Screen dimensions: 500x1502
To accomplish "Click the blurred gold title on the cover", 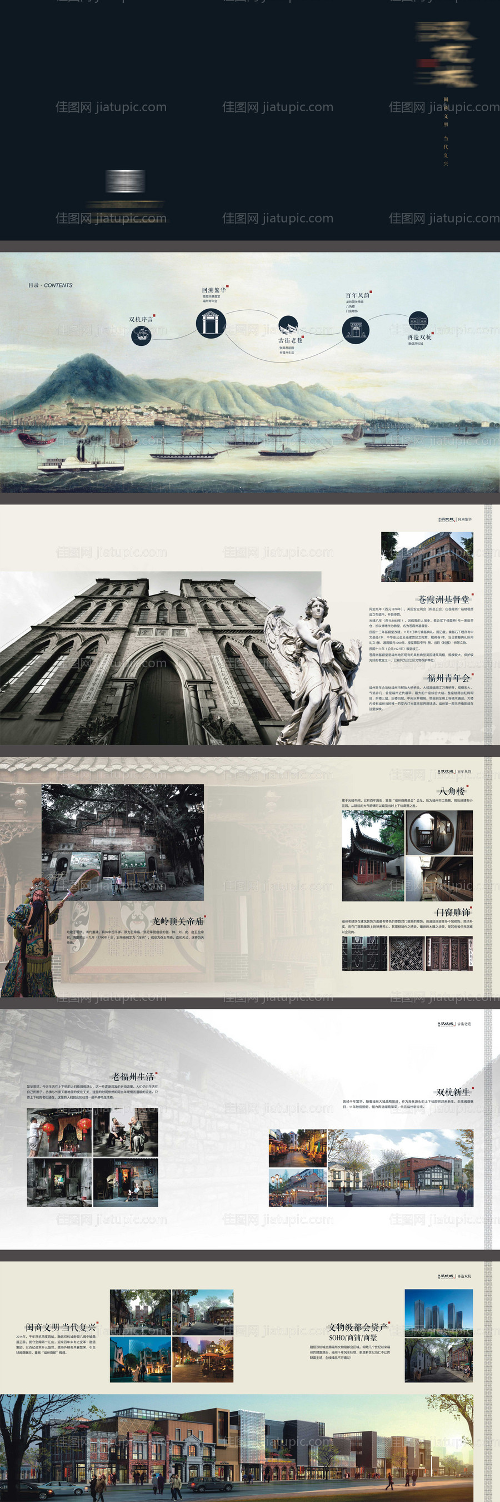I will pyautogui.click(x=444, y=55).
